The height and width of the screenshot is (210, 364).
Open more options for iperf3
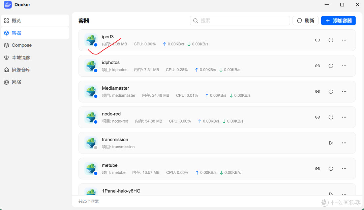coord(344,40)
